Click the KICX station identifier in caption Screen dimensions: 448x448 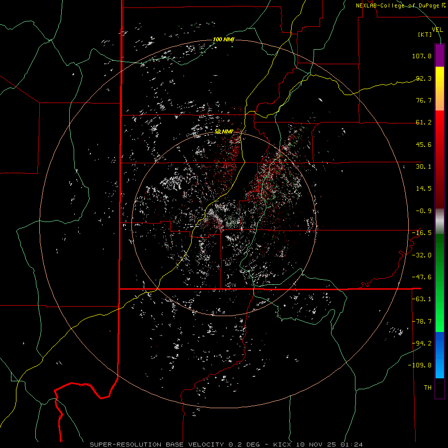[x=283, y=445]
